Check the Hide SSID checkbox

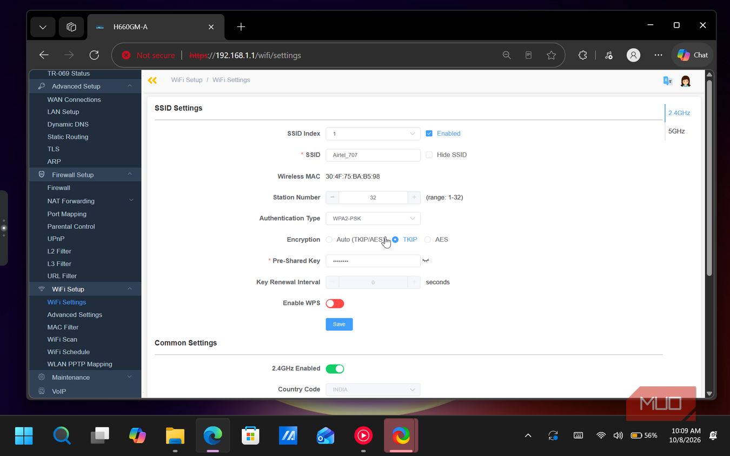[429, 155]
